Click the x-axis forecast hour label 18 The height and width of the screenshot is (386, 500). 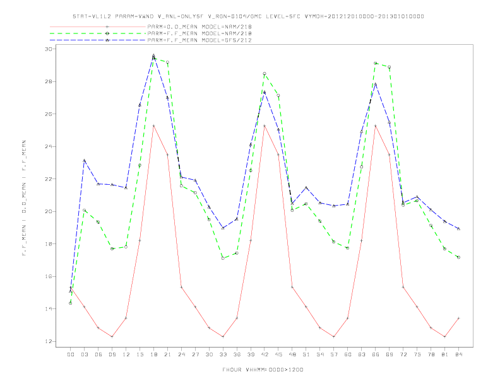click(x=153, y=354)
